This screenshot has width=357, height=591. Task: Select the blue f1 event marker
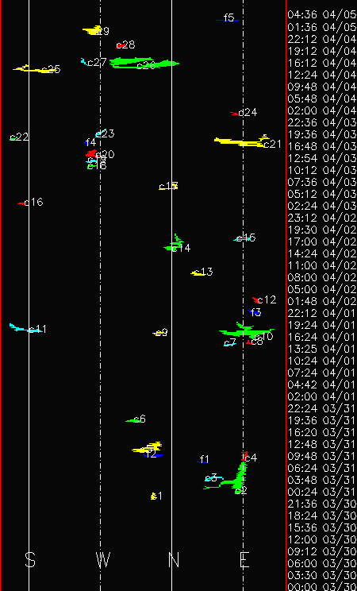click(x=202, y=462)
